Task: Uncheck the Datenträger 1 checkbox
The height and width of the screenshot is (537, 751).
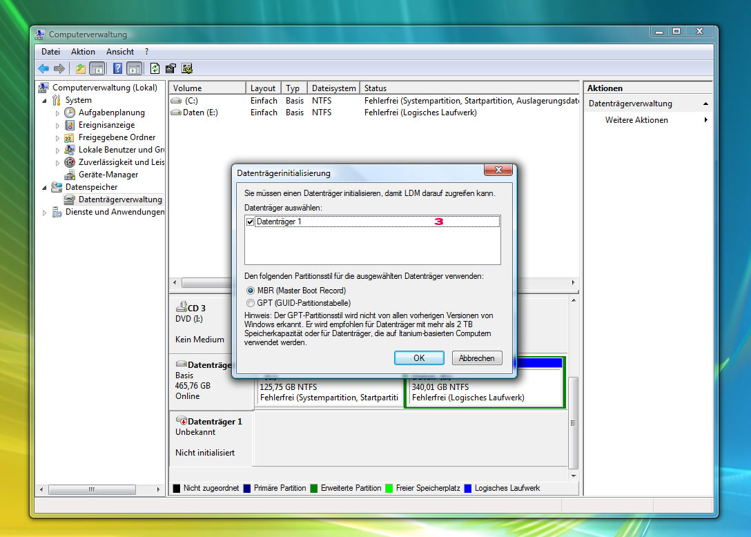Action: pyautogui.click(x=250, y=222)
